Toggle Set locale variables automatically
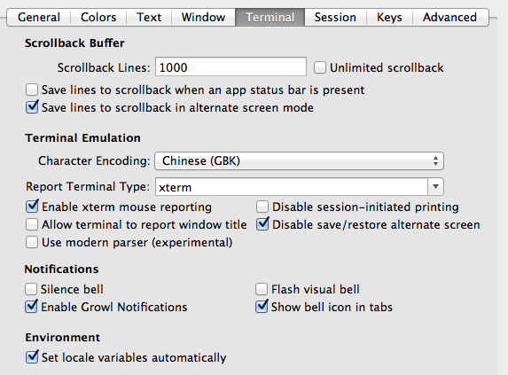The image size is (508, 375). click(x=32, y=357)
